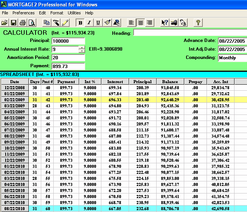The height and width of the screenshot is (212, 247).
Task: Click the Copy icon in toolbar
Action: 47,23
